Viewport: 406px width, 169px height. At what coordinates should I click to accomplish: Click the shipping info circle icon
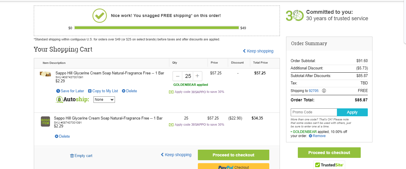coord(324,91)
